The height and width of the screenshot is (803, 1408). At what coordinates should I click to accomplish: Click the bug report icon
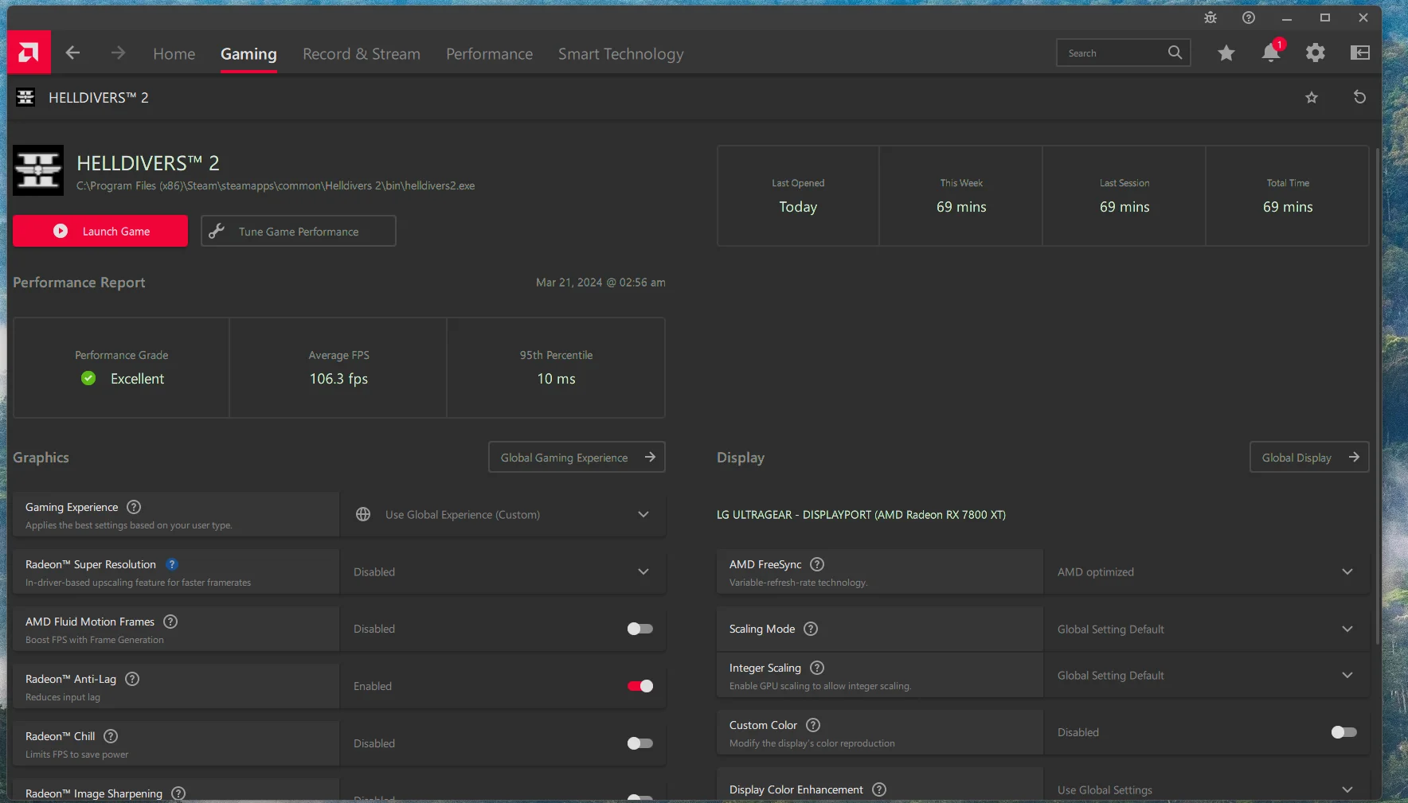tap(1210, 18)
